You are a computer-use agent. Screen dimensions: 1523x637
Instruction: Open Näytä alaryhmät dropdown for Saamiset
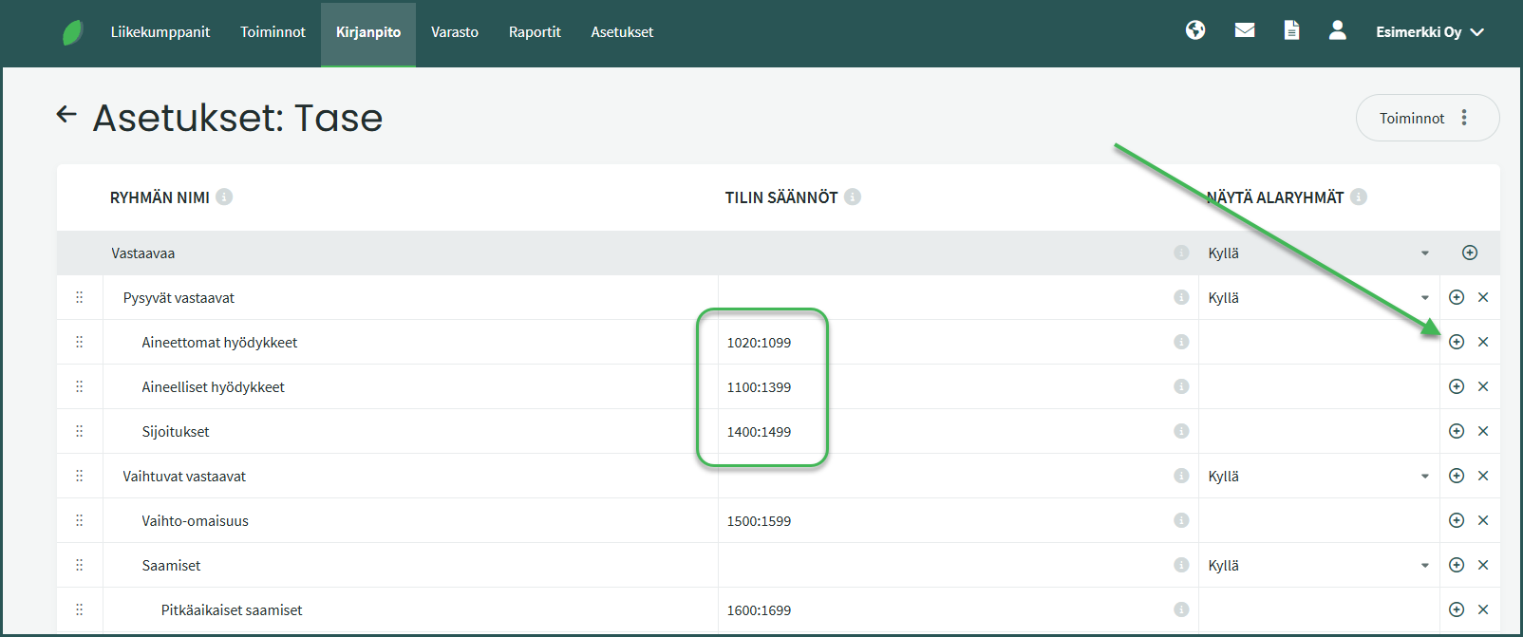(1318, 566)
